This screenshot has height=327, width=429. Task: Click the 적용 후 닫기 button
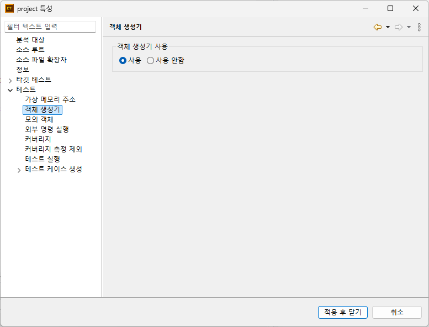pyautogui.click(x=342, y=312)
